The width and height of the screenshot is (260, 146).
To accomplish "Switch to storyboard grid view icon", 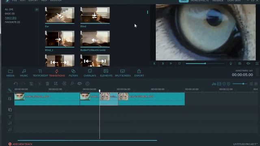I will coord(256,84).
